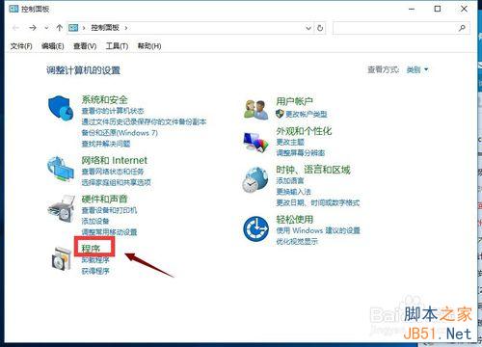Click 添加设备 link

point(95,222)
